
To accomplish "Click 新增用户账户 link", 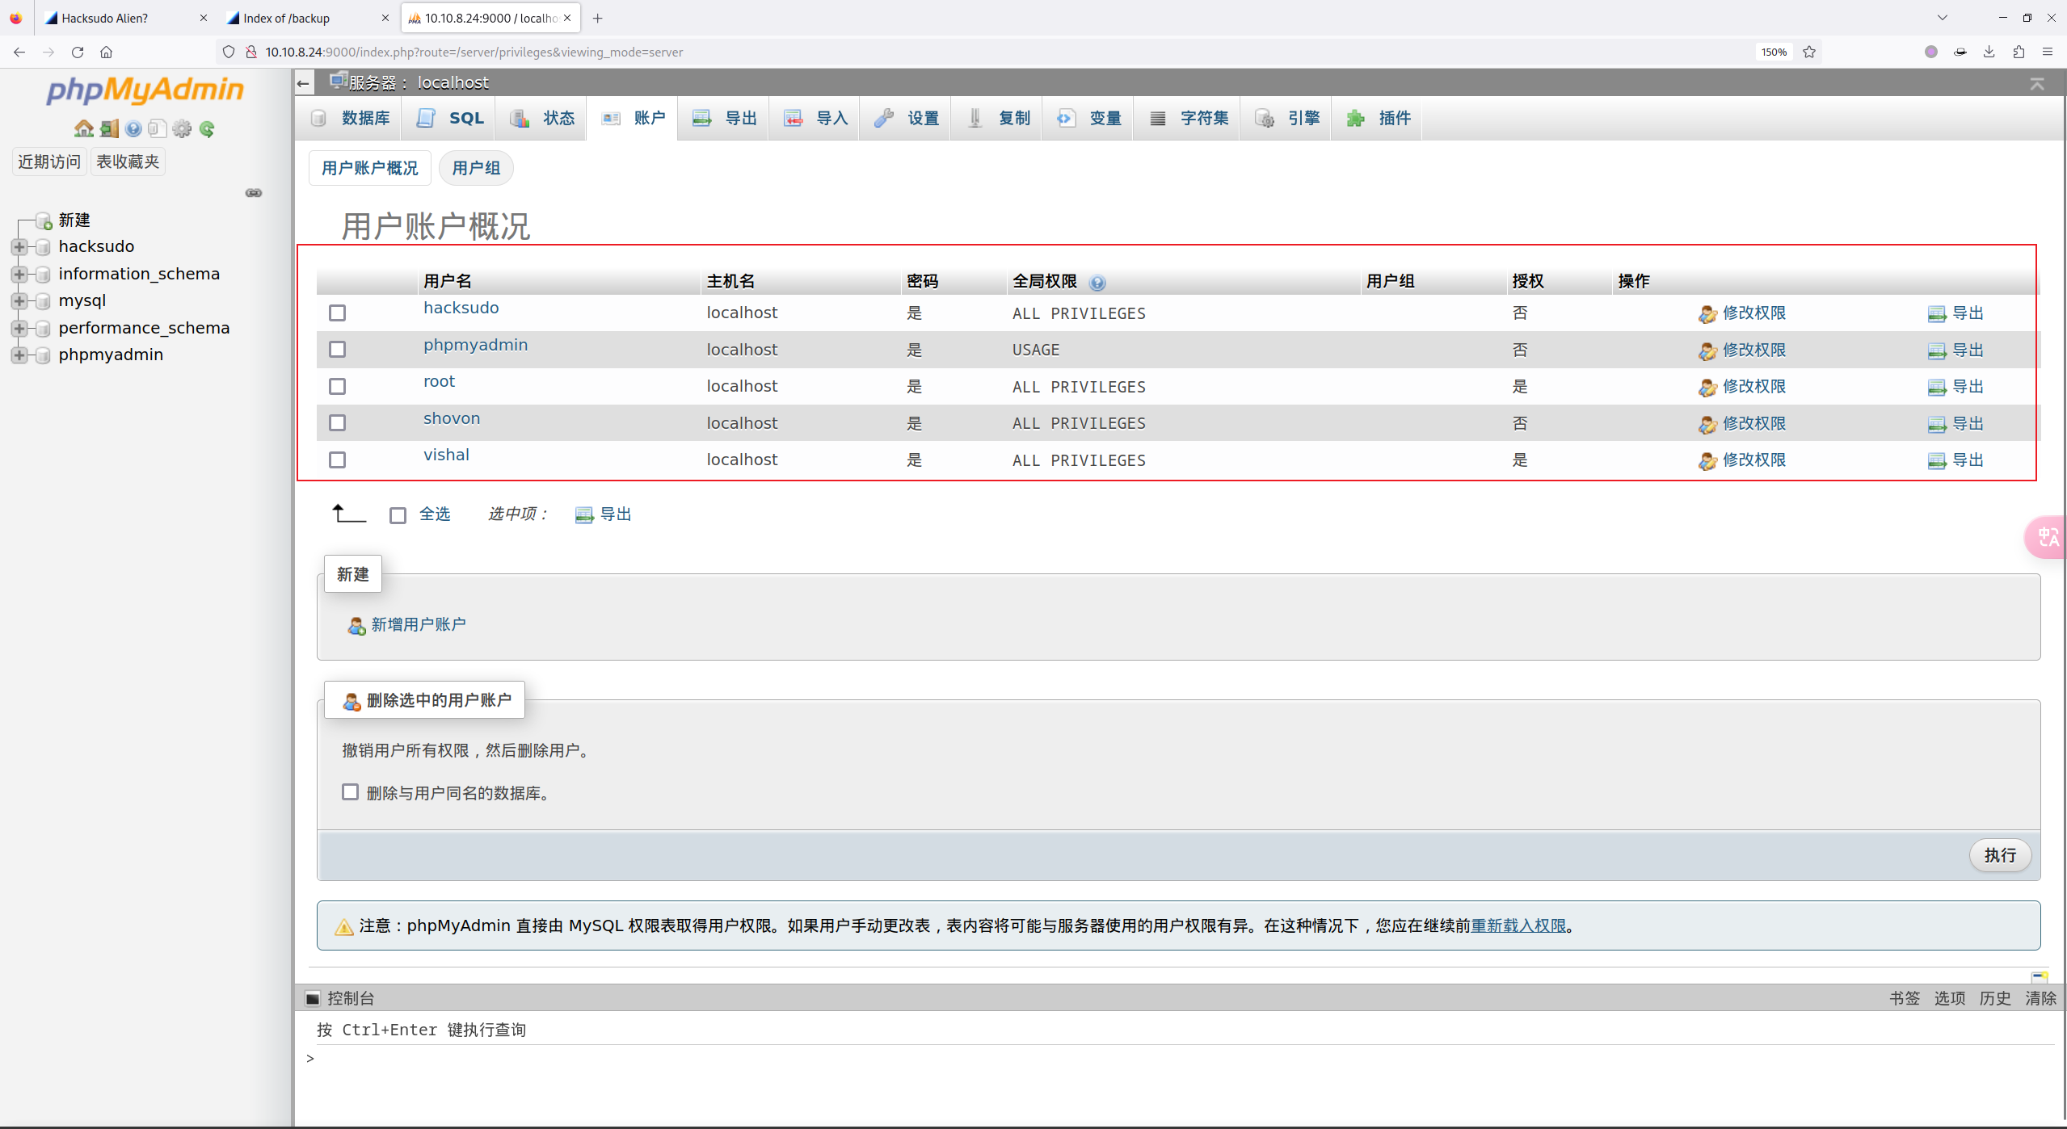I will [x=406, y=625].
